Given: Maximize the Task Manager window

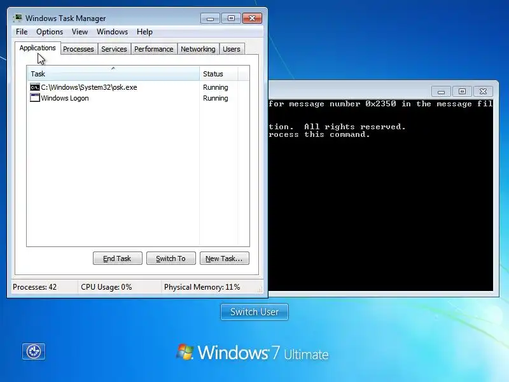Looking at the screenshot, I should tap(231, 18).
